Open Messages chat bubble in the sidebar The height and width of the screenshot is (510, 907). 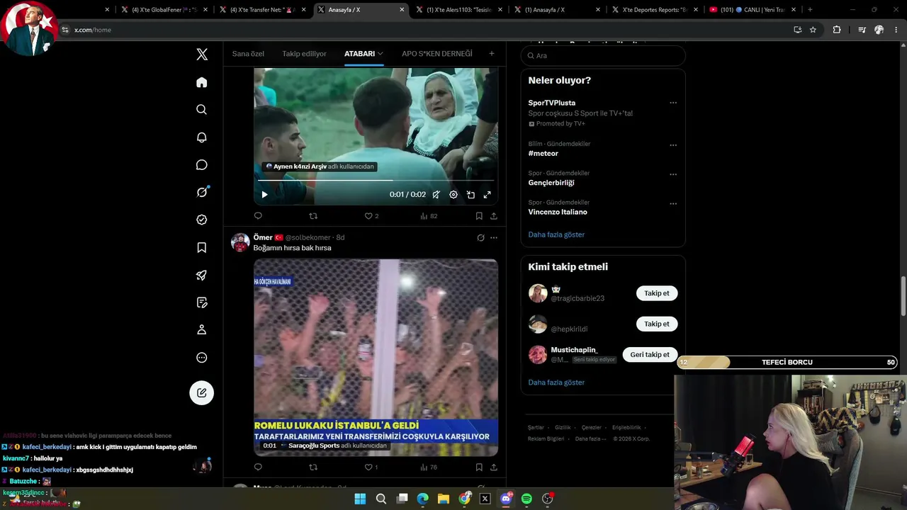[x=202, y=165]
